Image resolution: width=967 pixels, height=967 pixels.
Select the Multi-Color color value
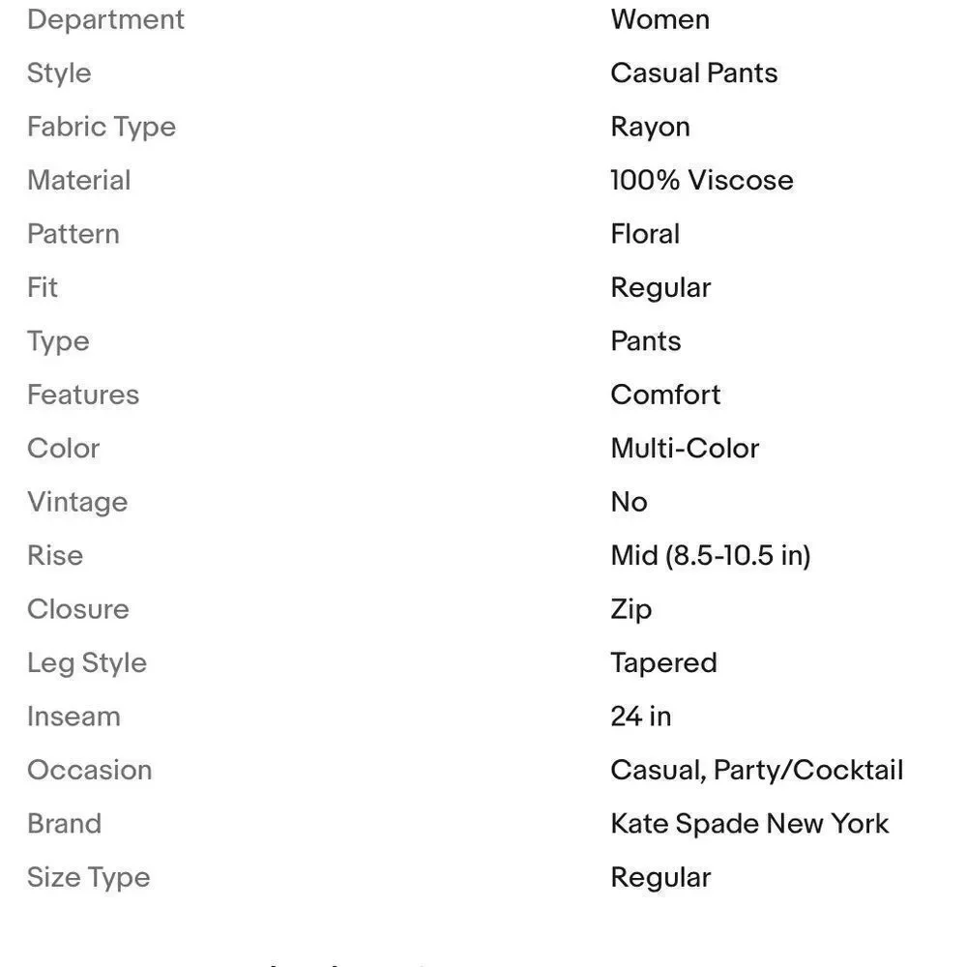click(x=685, y=449)
